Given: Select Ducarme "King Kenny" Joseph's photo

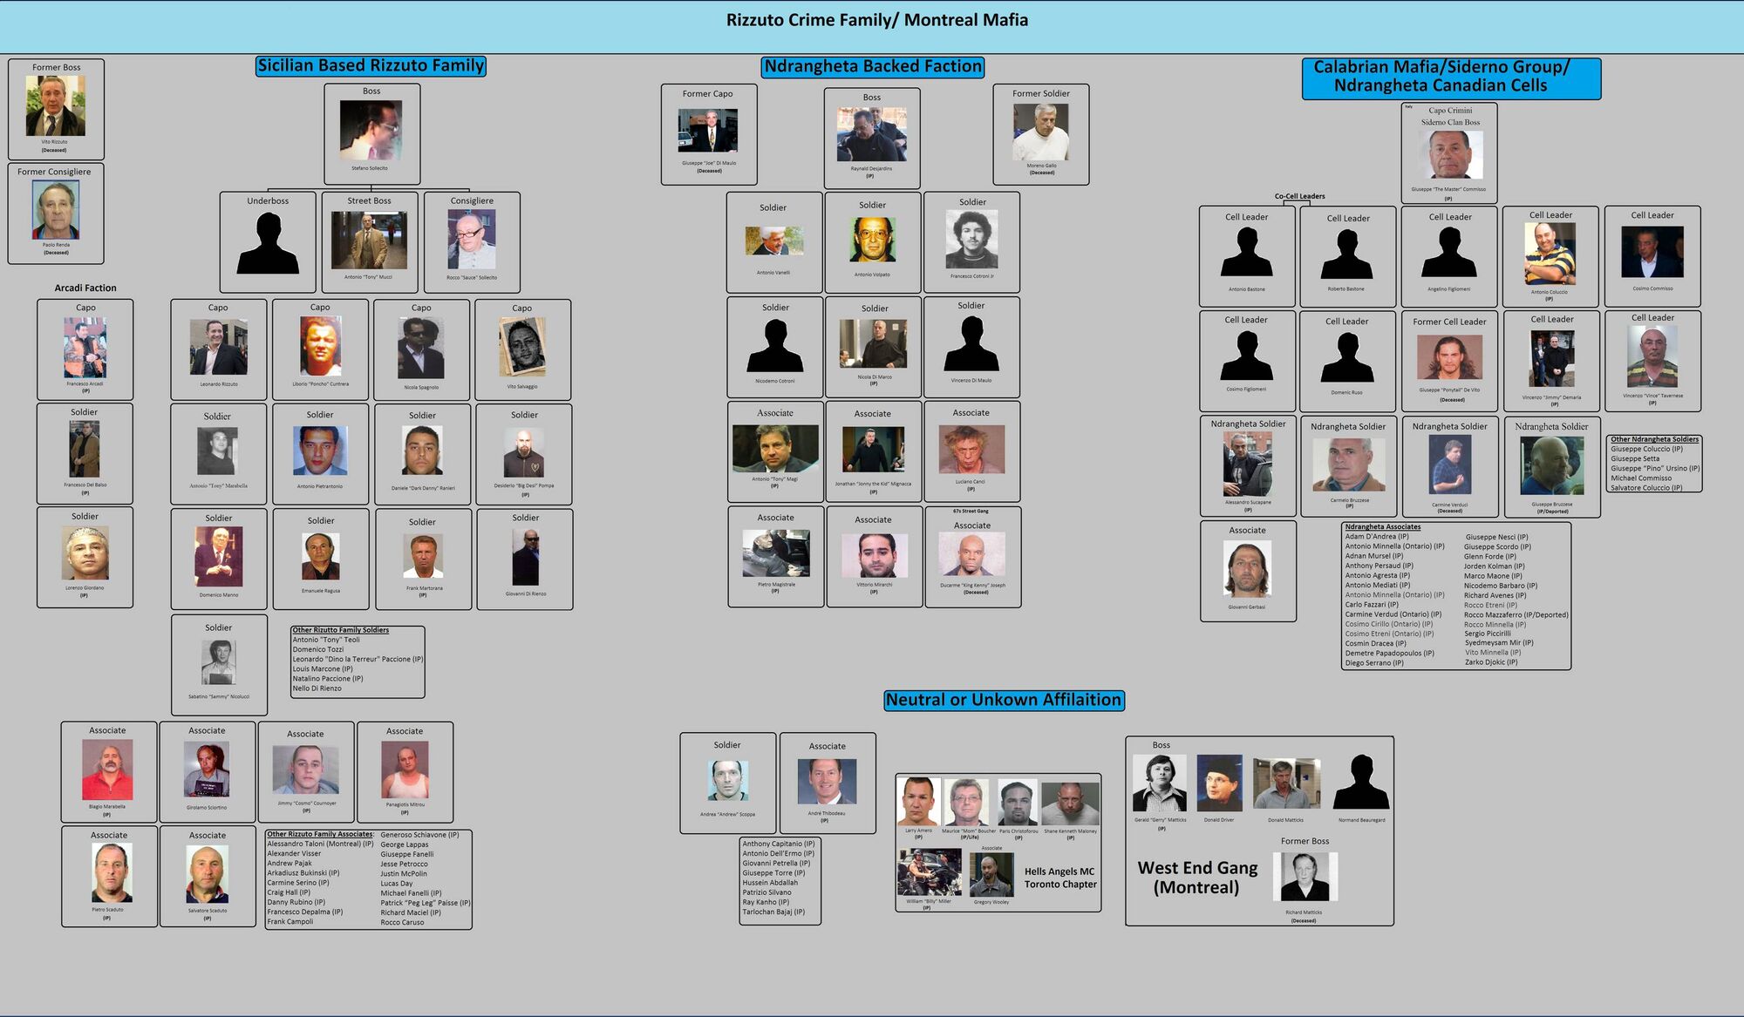Looking at the screenshot, I should click(971, 555).
